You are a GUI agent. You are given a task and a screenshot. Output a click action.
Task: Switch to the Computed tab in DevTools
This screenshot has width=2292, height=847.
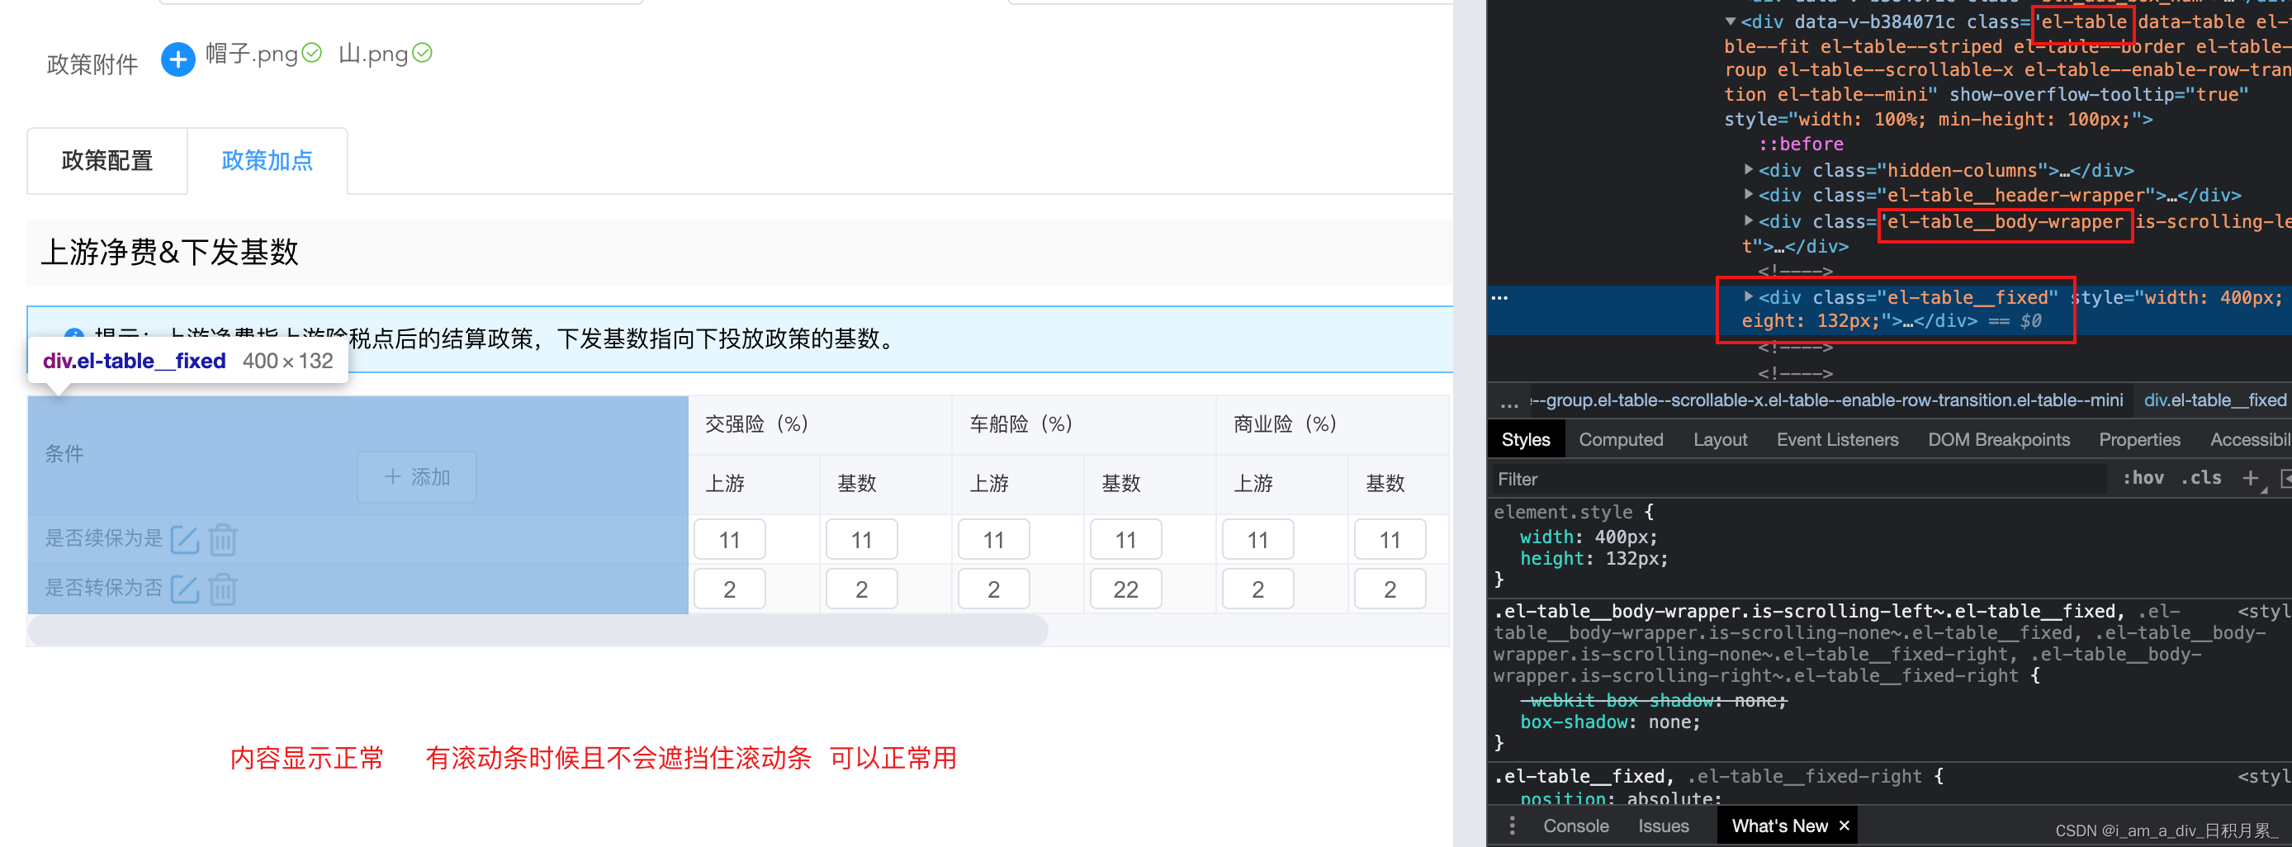(1620, 438)
